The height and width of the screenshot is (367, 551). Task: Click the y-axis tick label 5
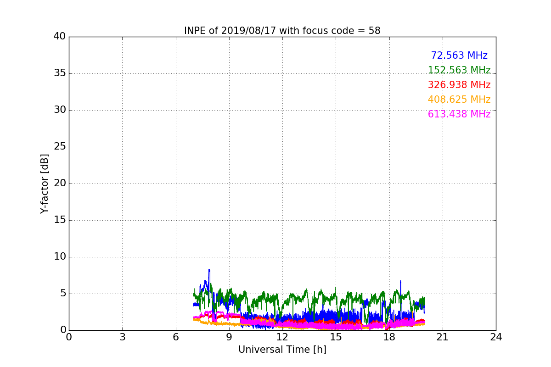(x=63, y=294)
